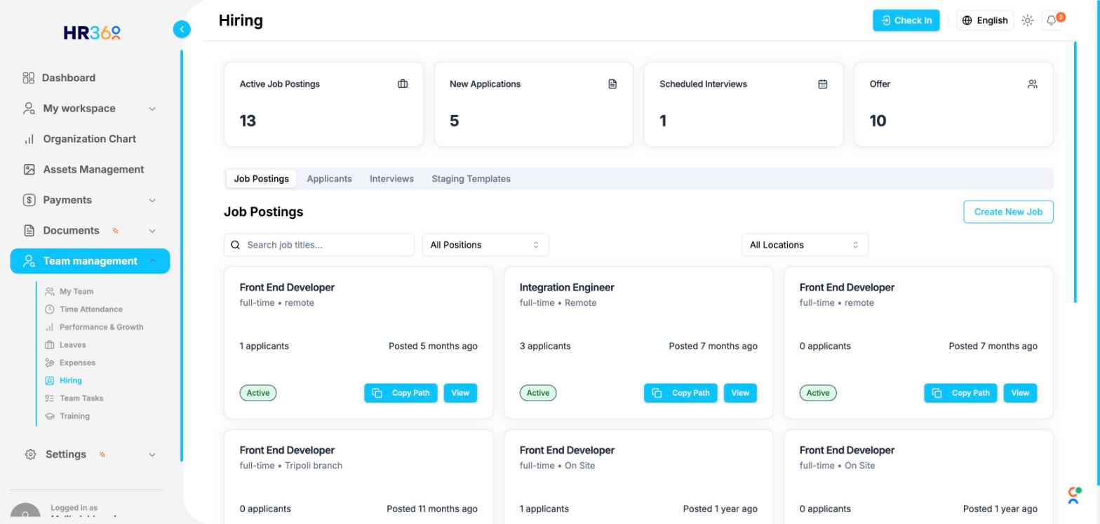Expand the Documents menu chevron

tap(152, 231)
